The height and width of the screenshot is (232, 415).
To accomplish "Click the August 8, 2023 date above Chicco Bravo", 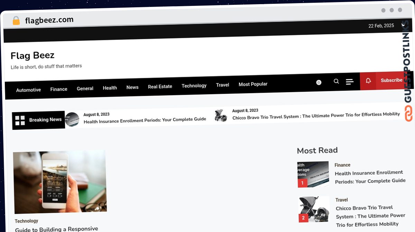I will click(245, 111).
